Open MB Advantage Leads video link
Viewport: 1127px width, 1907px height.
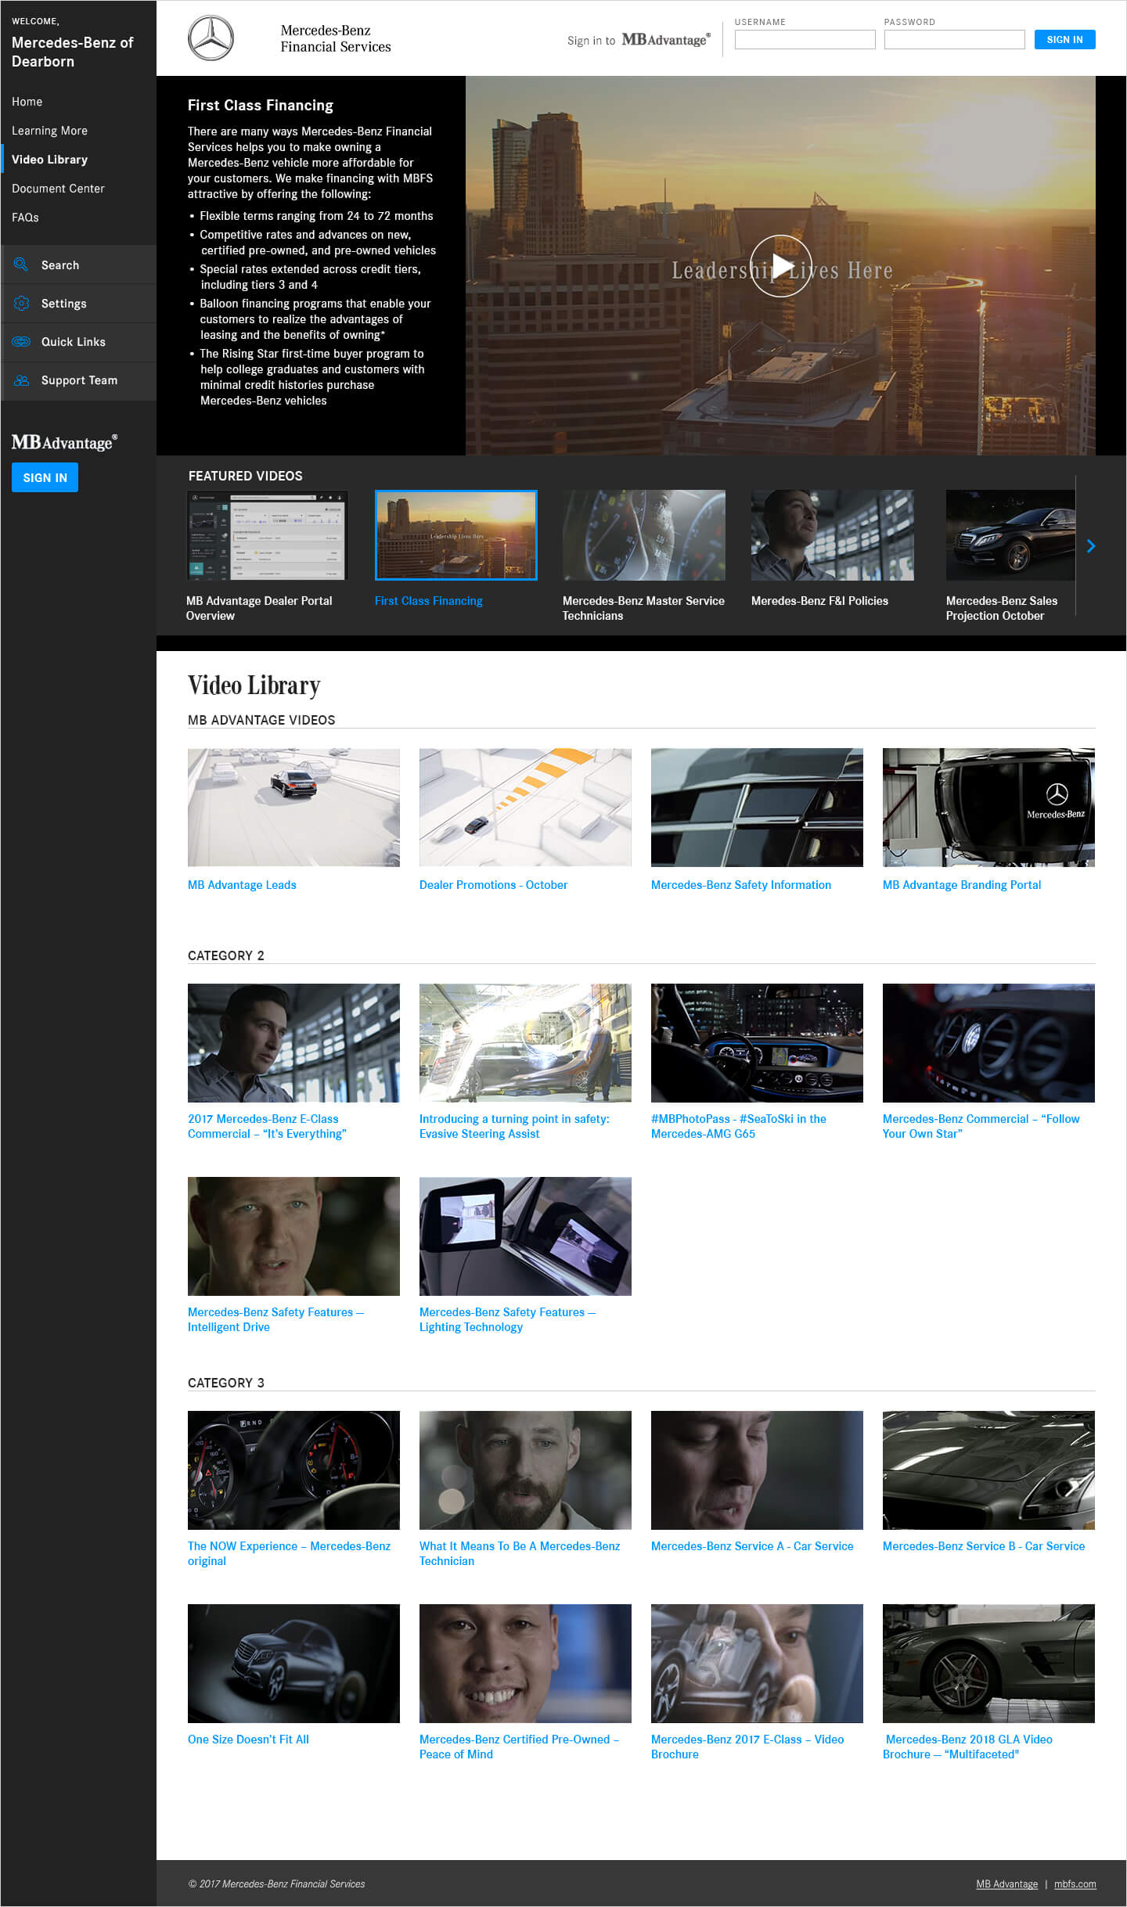pos(242,885)
